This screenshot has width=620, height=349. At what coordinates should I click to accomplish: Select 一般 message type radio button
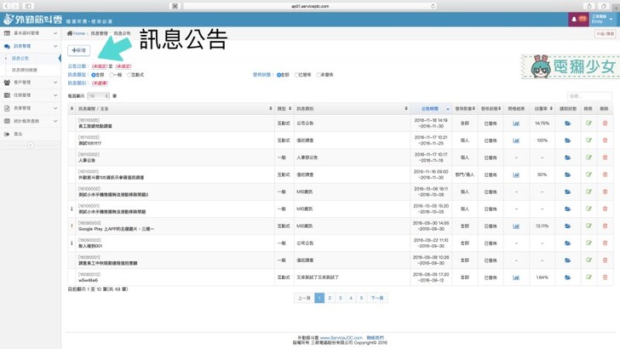112,74
